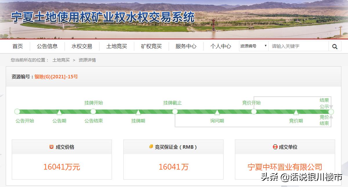Switch to the 土地竞买 tab

click(x=116, y=46)
